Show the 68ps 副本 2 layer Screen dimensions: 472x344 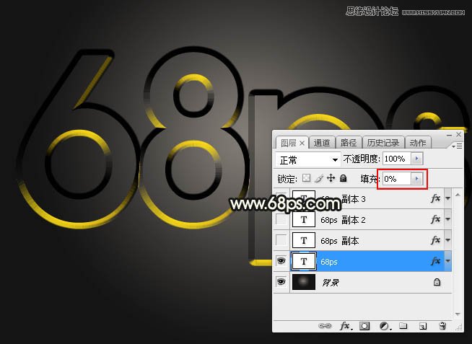281,219
